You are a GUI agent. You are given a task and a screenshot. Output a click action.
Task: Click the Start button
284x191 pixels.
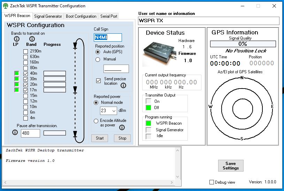pos(100,138)
